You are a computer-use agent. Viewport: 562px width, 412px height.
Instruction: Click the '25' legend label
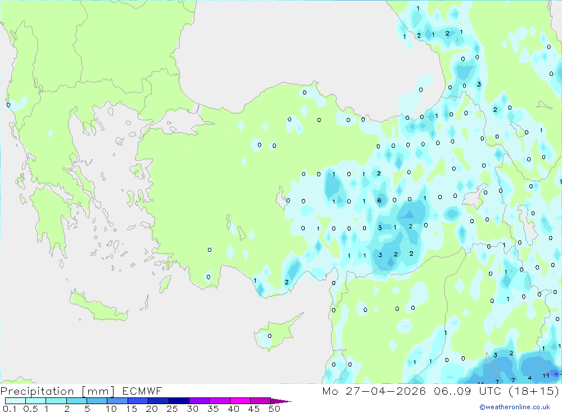coord(172,409)
